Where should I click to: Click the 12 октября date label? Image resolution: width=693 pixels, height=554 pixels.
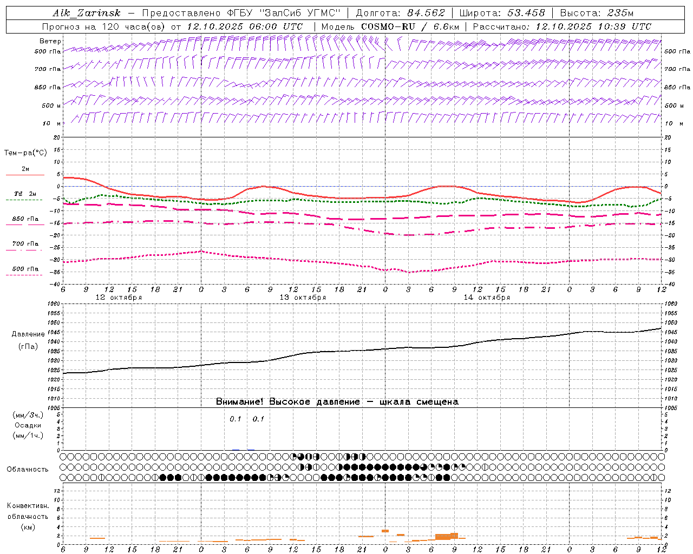point(119,298)
